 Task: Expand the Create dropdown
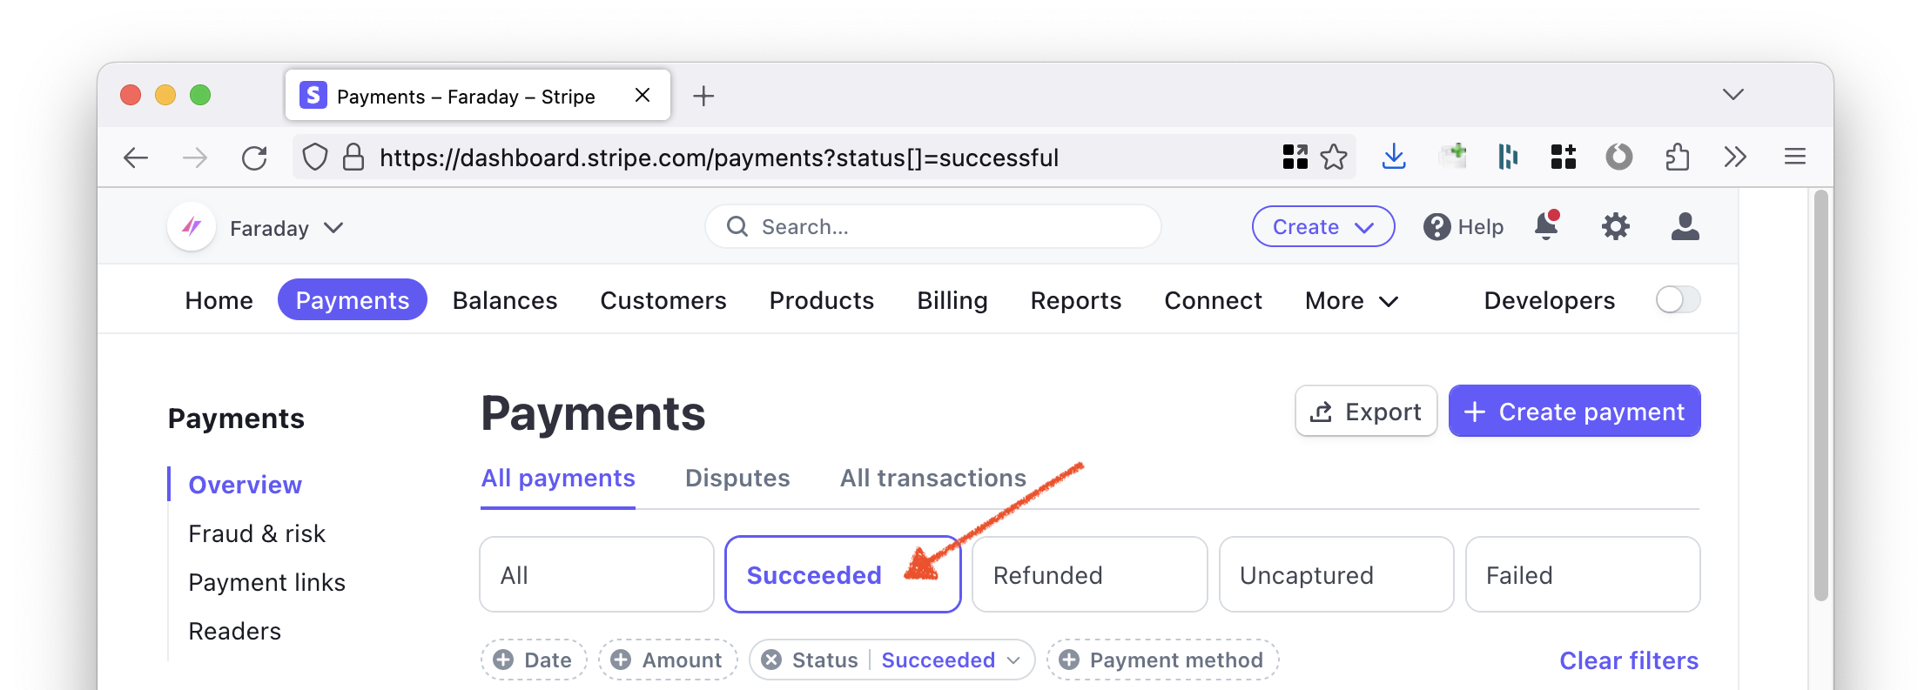pos(1322,226)
